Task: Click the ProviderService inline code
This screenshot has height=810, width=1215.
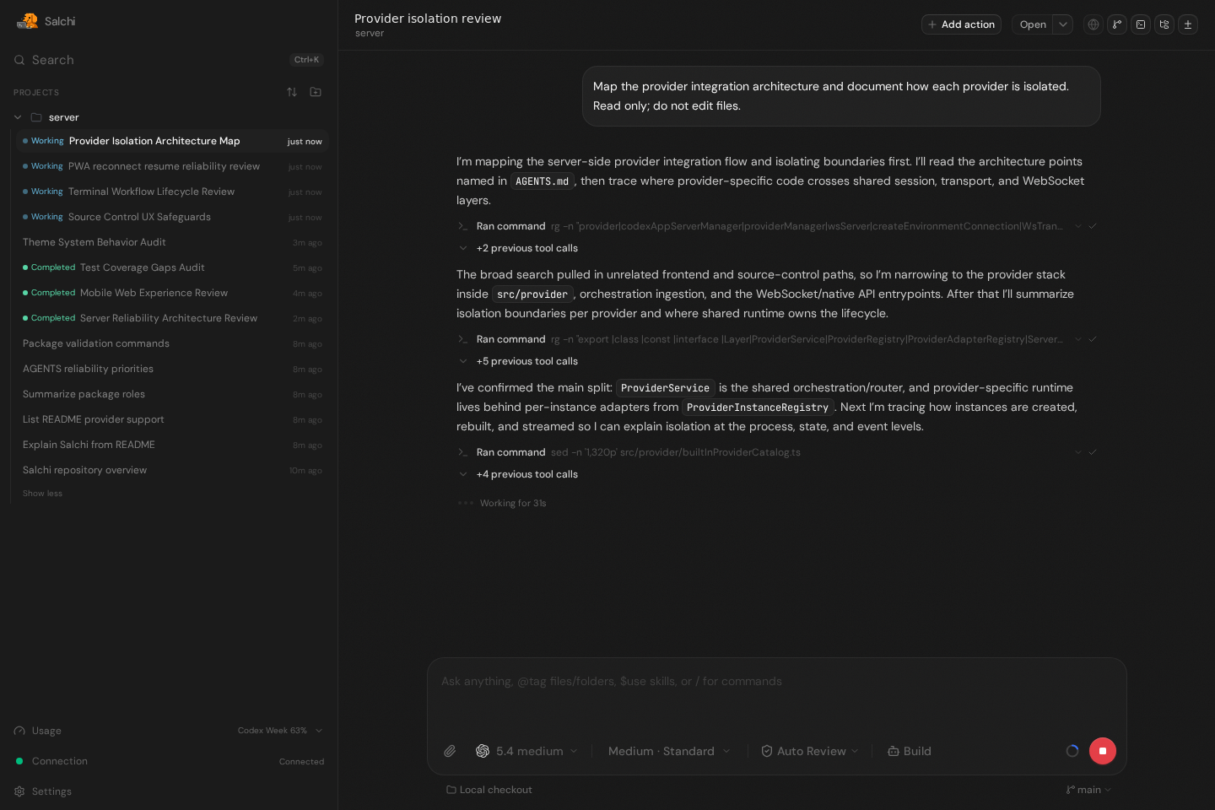Action: [x=665, y=388]
